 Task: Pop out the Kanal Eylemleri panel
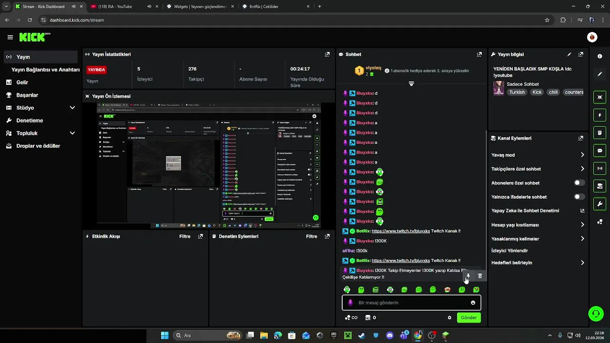(x=580, y=138)
